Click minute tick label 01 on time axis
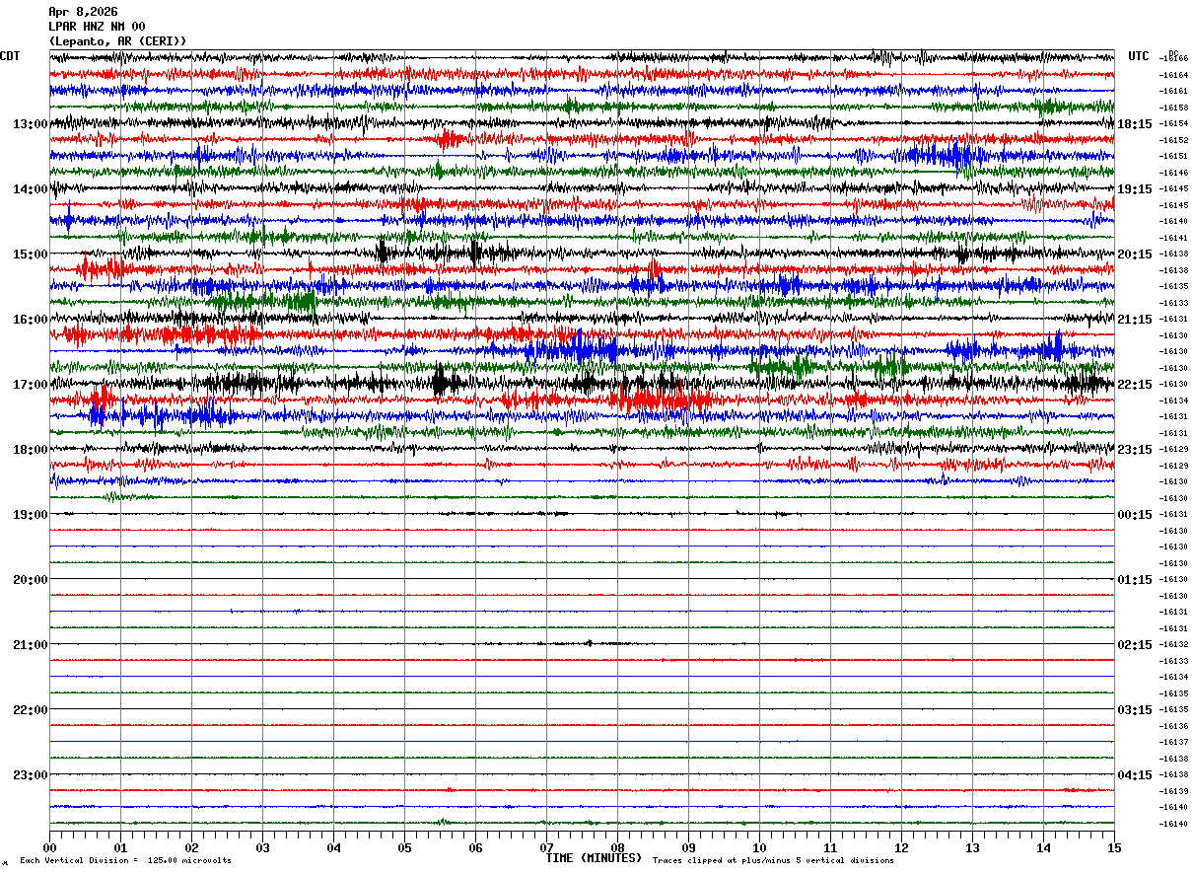 coord(121,848)
